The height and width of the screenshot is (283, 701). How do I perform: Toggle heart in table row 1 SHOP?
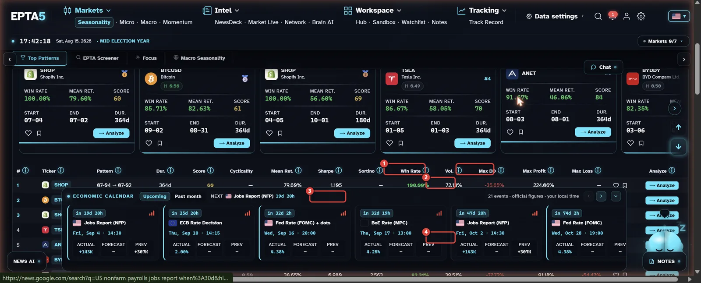[x=616, y=185]
